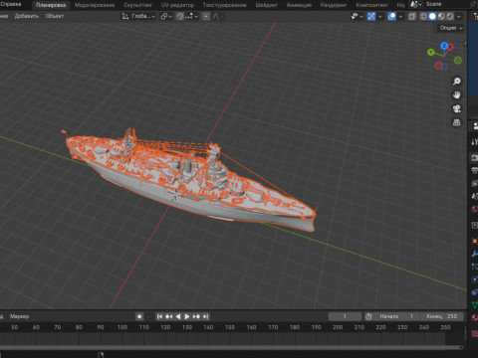Expand the overlays options dropdown arrow
Image resolution: width=478 pixels, height=358 pixels.
click(x=400, y=16)
